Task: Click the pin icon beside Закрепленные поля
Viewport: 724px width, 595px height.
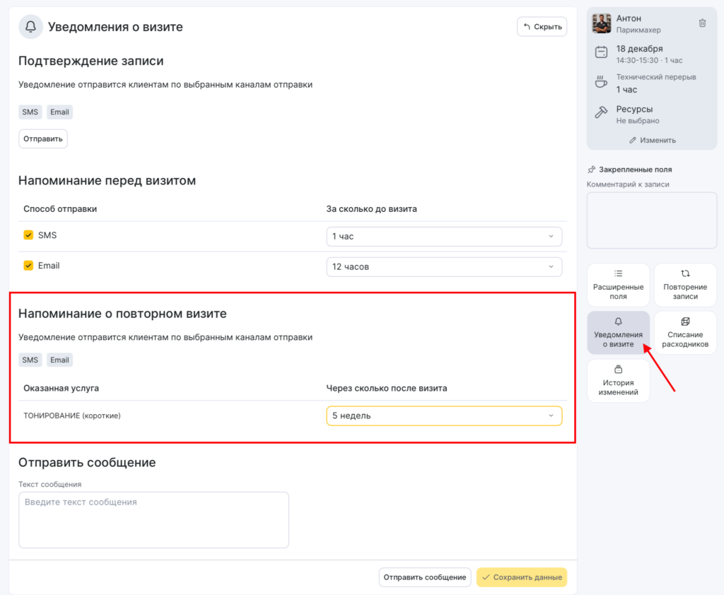Action: point(592,170)
